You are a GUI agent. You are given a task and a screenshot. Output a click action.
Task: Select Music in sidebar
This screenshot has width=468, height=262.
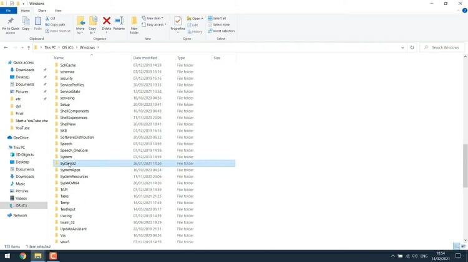pyautogui.click(x=21, y=184)
